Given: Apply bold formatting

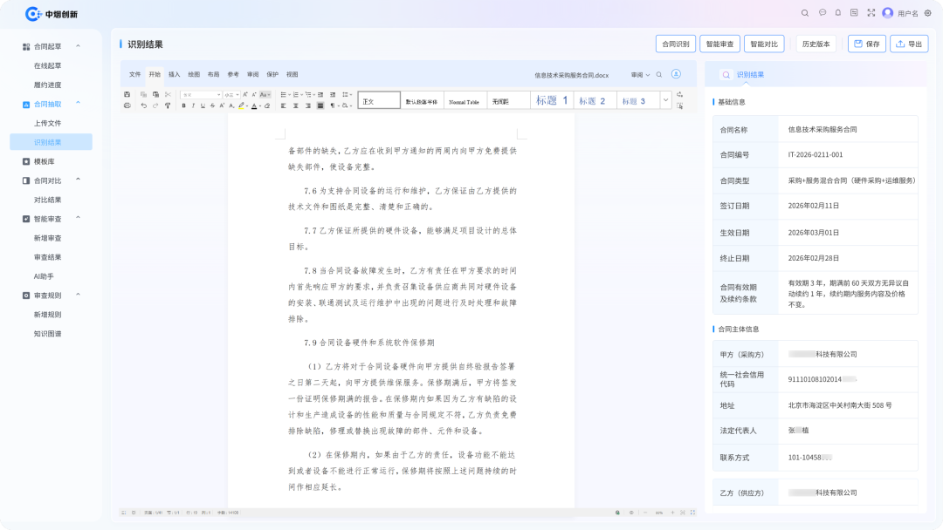Looking at the screenshot, I should click(x=184, y=105).
